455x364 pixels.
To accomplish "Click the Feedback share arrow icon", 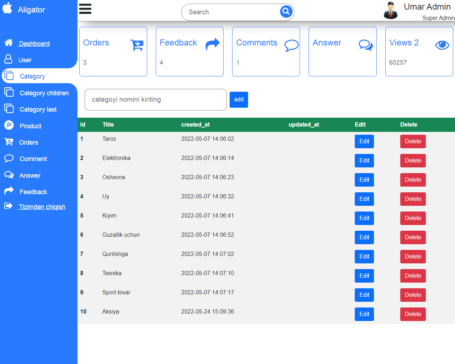I will [x=213, y=45].
